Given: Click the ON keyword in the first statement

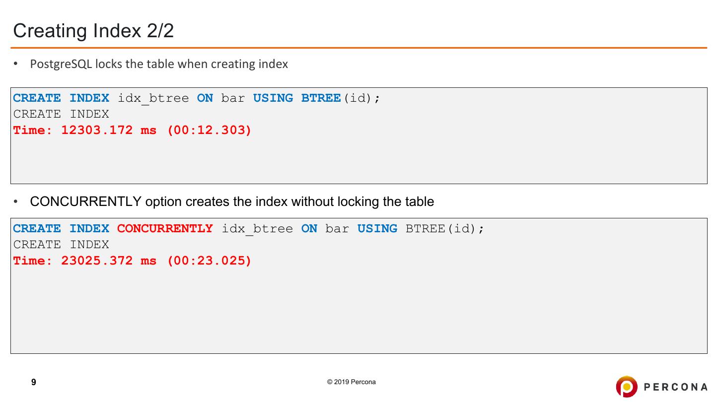Looking at the screenshot, I should 205,98.
